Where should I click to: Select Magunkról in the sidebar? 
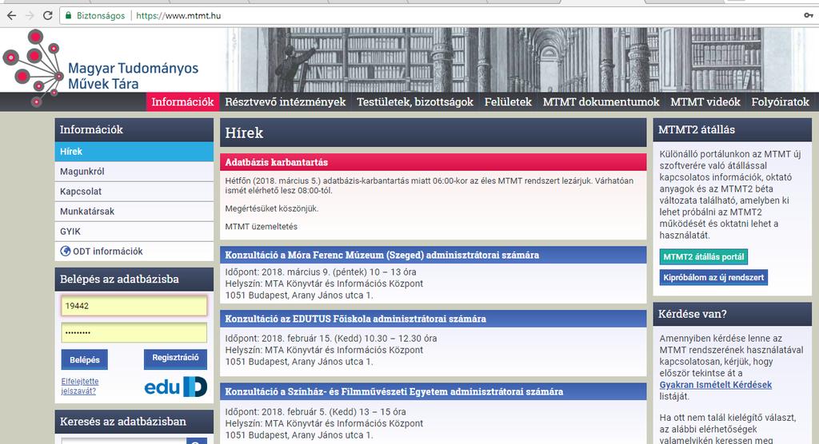pyautogui.click(x=134, y=171)
